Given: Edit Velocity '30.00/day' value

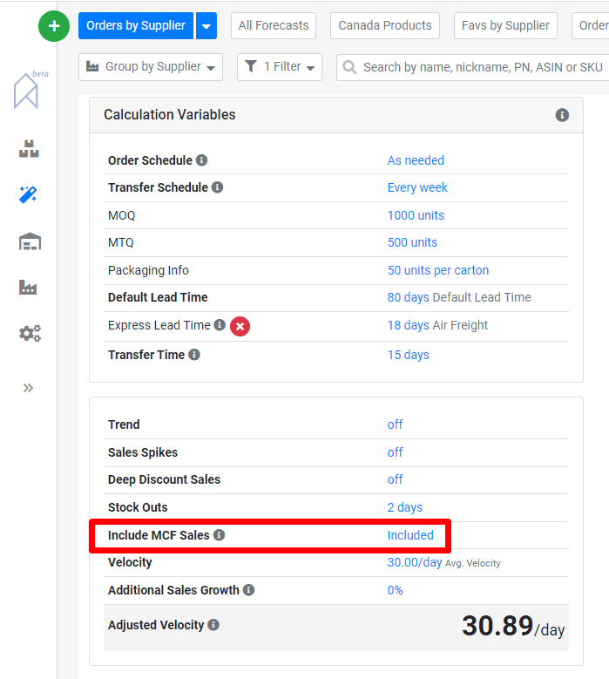Looking at the screenshot, I should (x=415, y=562).
